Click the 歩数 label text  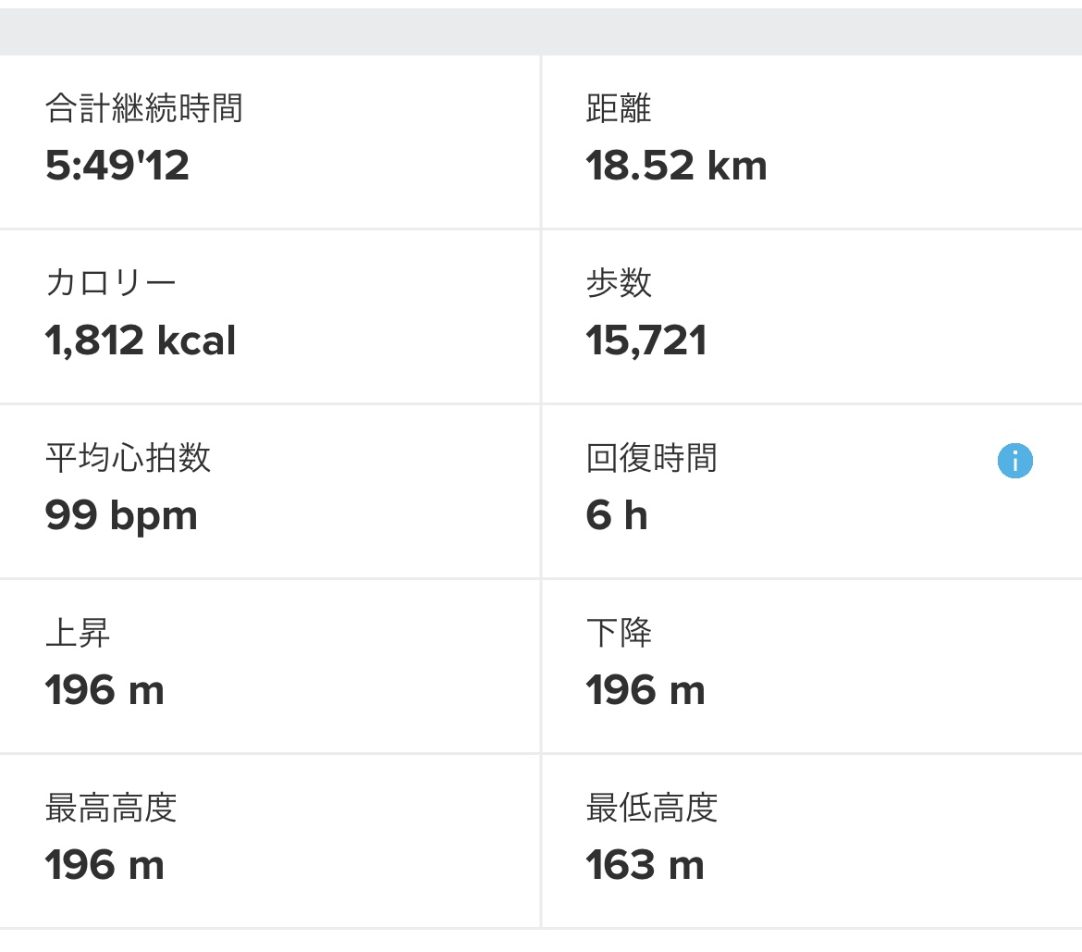(x=619, y=283)
